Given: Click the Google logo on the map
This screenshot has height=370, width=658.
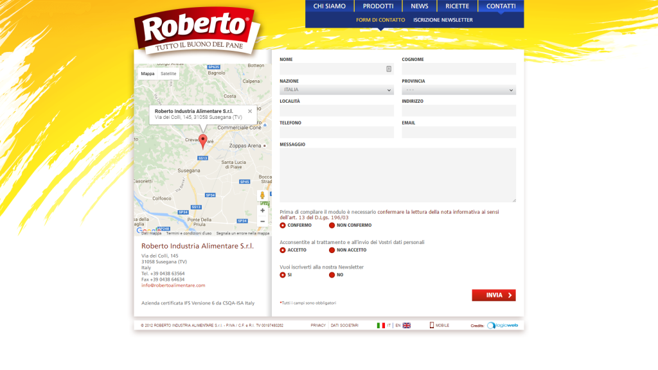Looking at the screenshot, I should tap(147, 231).
